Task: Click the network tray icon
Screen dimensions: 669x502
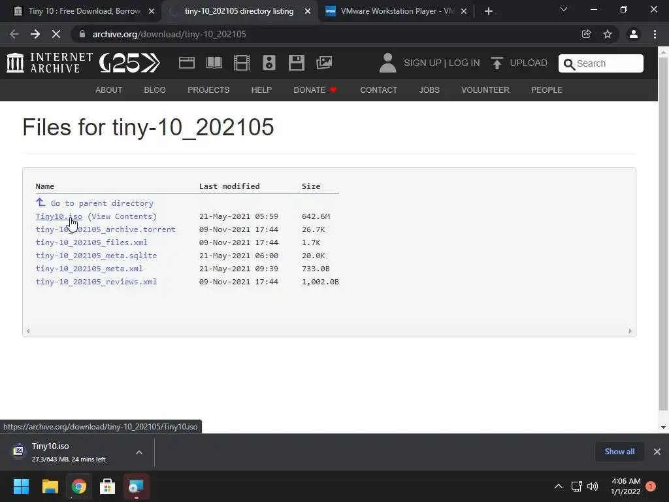Action: coord(576,486)
